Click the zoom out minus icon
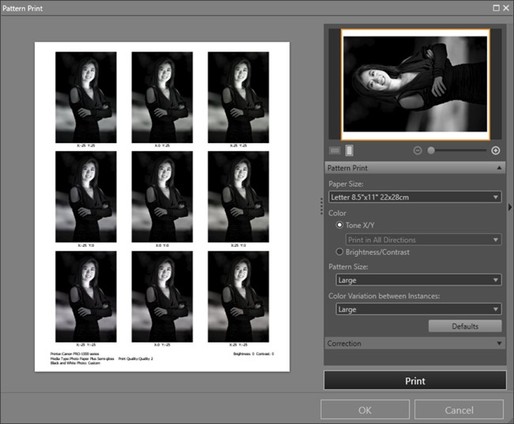 pyautogui.click(x=418, y=150)
